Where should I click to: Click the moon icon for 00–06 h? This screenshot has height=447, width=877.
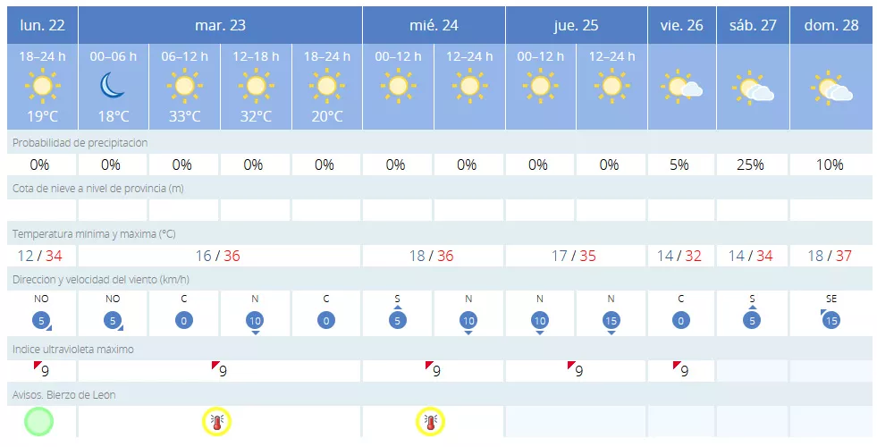pos(113,86)
